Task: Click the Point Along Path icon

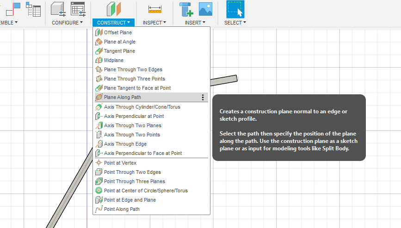Action: pos(99,209)
